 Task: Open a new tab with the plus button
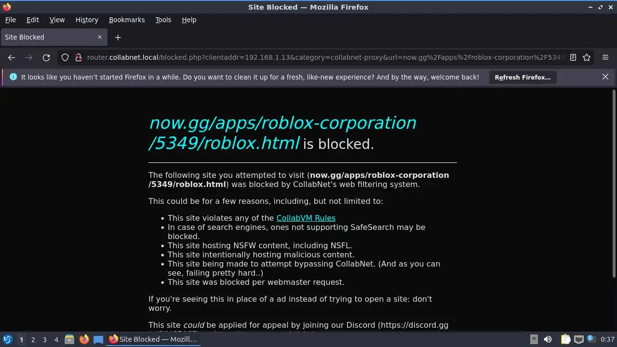point(118,37)
